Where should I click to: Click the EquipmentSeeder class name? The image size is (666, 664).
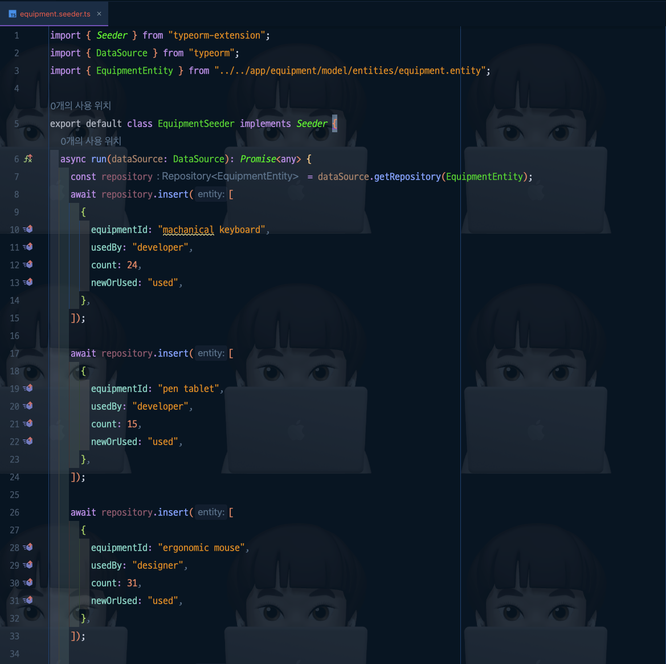[x=196, y=124]
